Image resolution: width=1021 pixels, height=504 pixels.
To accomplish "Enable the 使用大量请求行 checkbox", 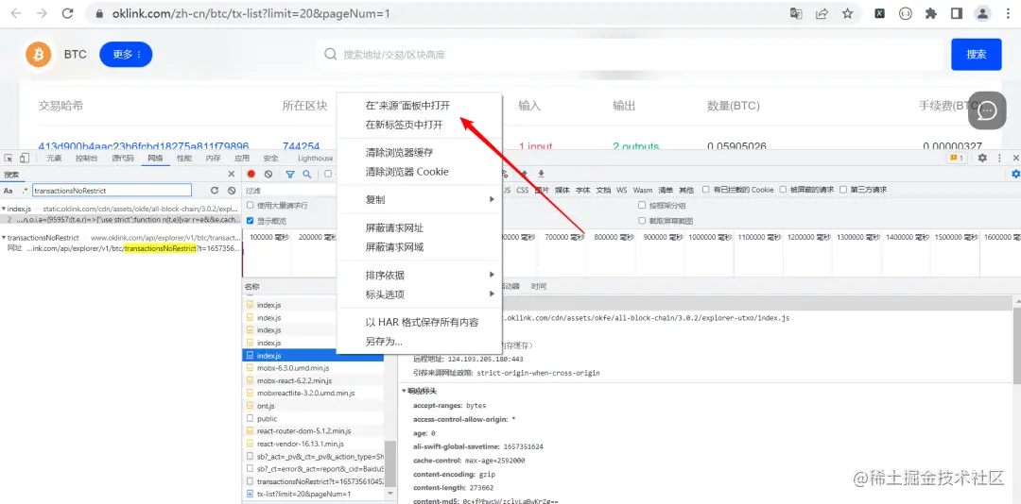I will click(250, 206).
